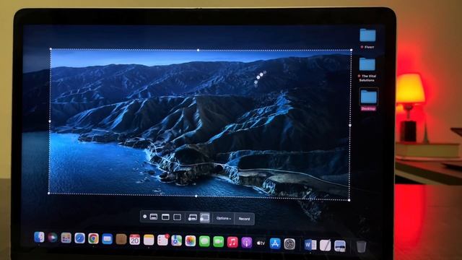Screen dimensions: 462x260
Task: Open TextEdit from the Dock
Action: click(x=325, y=245)
